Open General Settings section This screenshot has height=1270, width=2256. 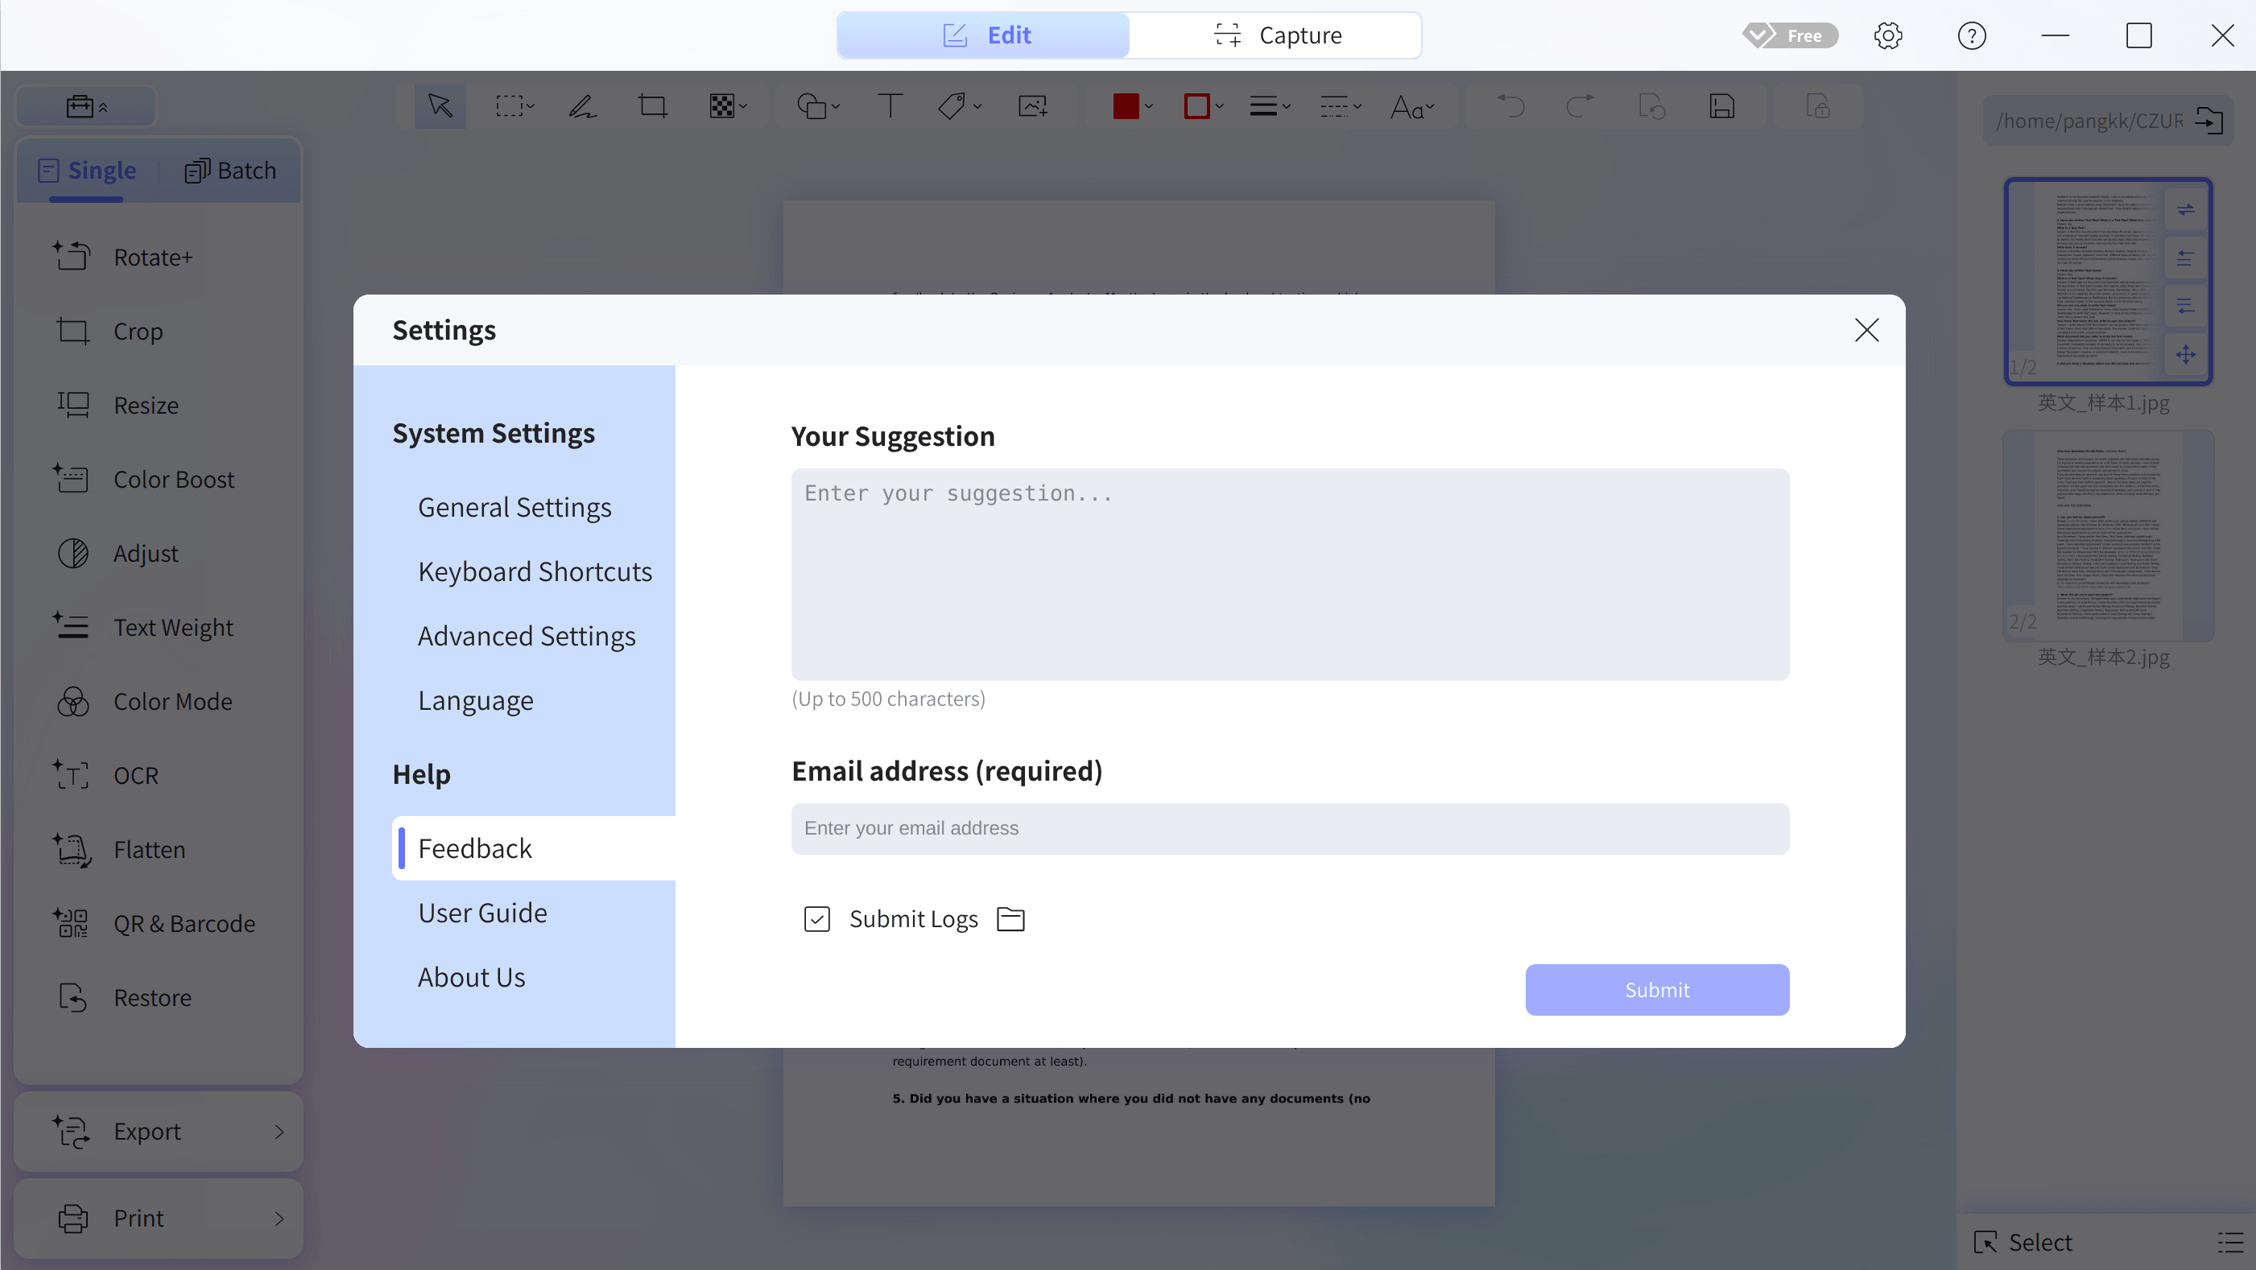tap(514, 508)
